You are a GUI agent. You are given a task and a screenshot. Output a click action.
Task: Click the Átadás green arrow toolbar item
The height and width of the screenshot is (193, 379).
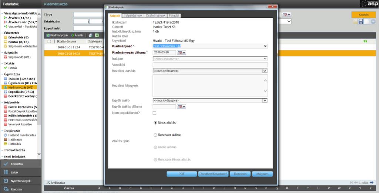pos(77,35)
